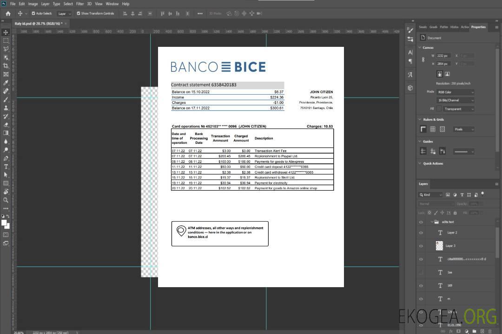Open guide line style dropdown
The image size is (502, 334).
[x=463, y=152]
